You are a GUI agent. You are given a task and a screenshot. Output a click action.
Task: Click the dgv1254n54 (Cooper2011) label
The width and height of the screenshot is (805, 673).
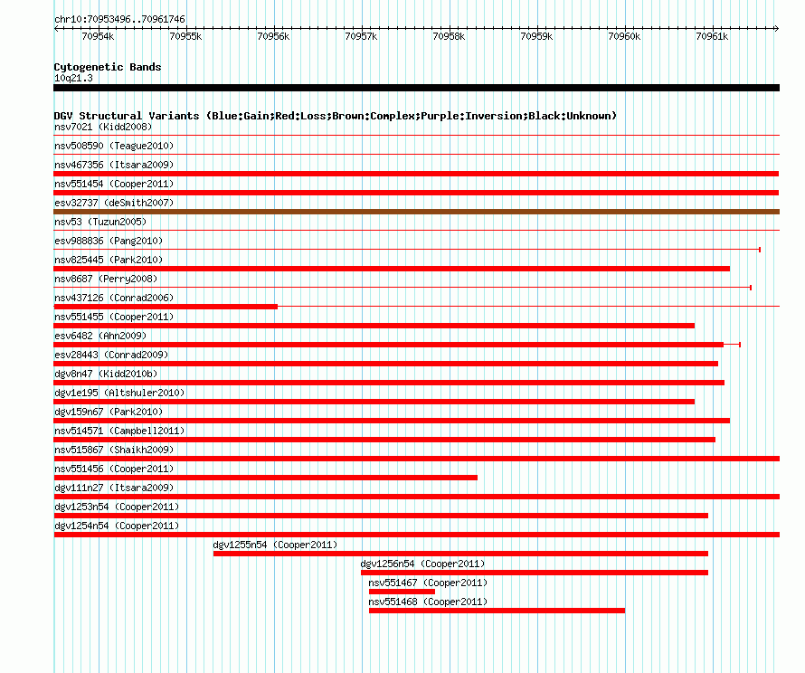point(117,526)
